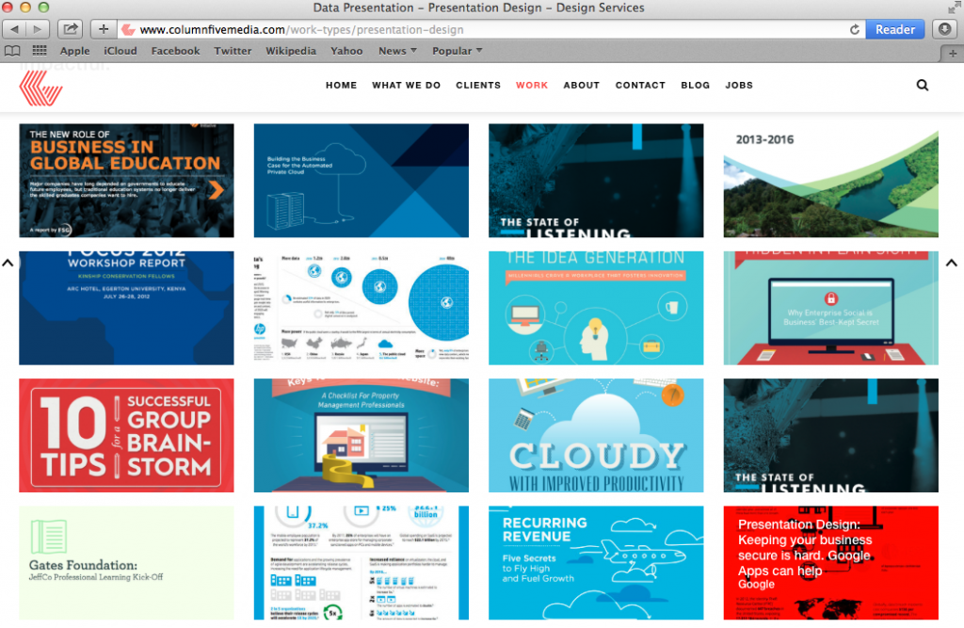
Task: Open Safari Downloads icon
Action: [x=944, y=29]
